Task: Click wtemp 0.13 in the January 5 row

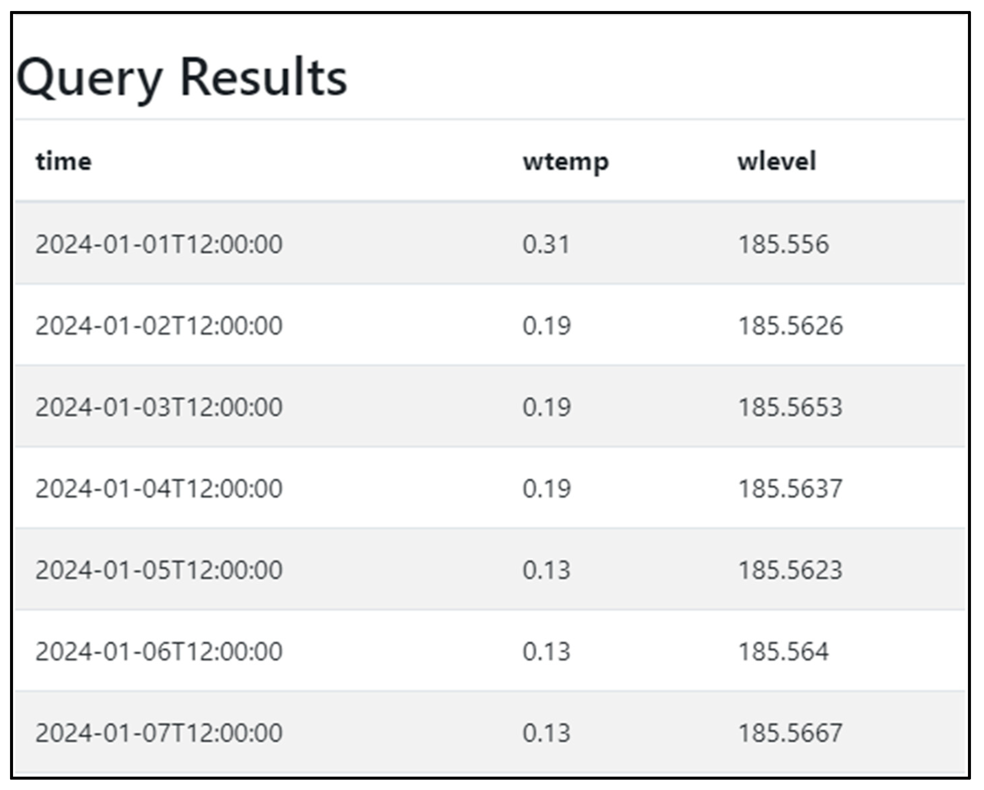Action: point(546,570)
